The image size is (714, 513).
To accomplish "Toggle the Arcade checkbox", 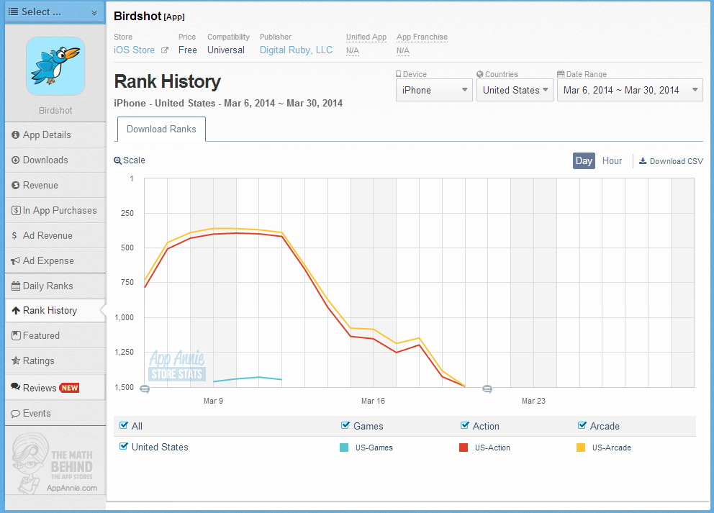I will [x=582, y=425].
